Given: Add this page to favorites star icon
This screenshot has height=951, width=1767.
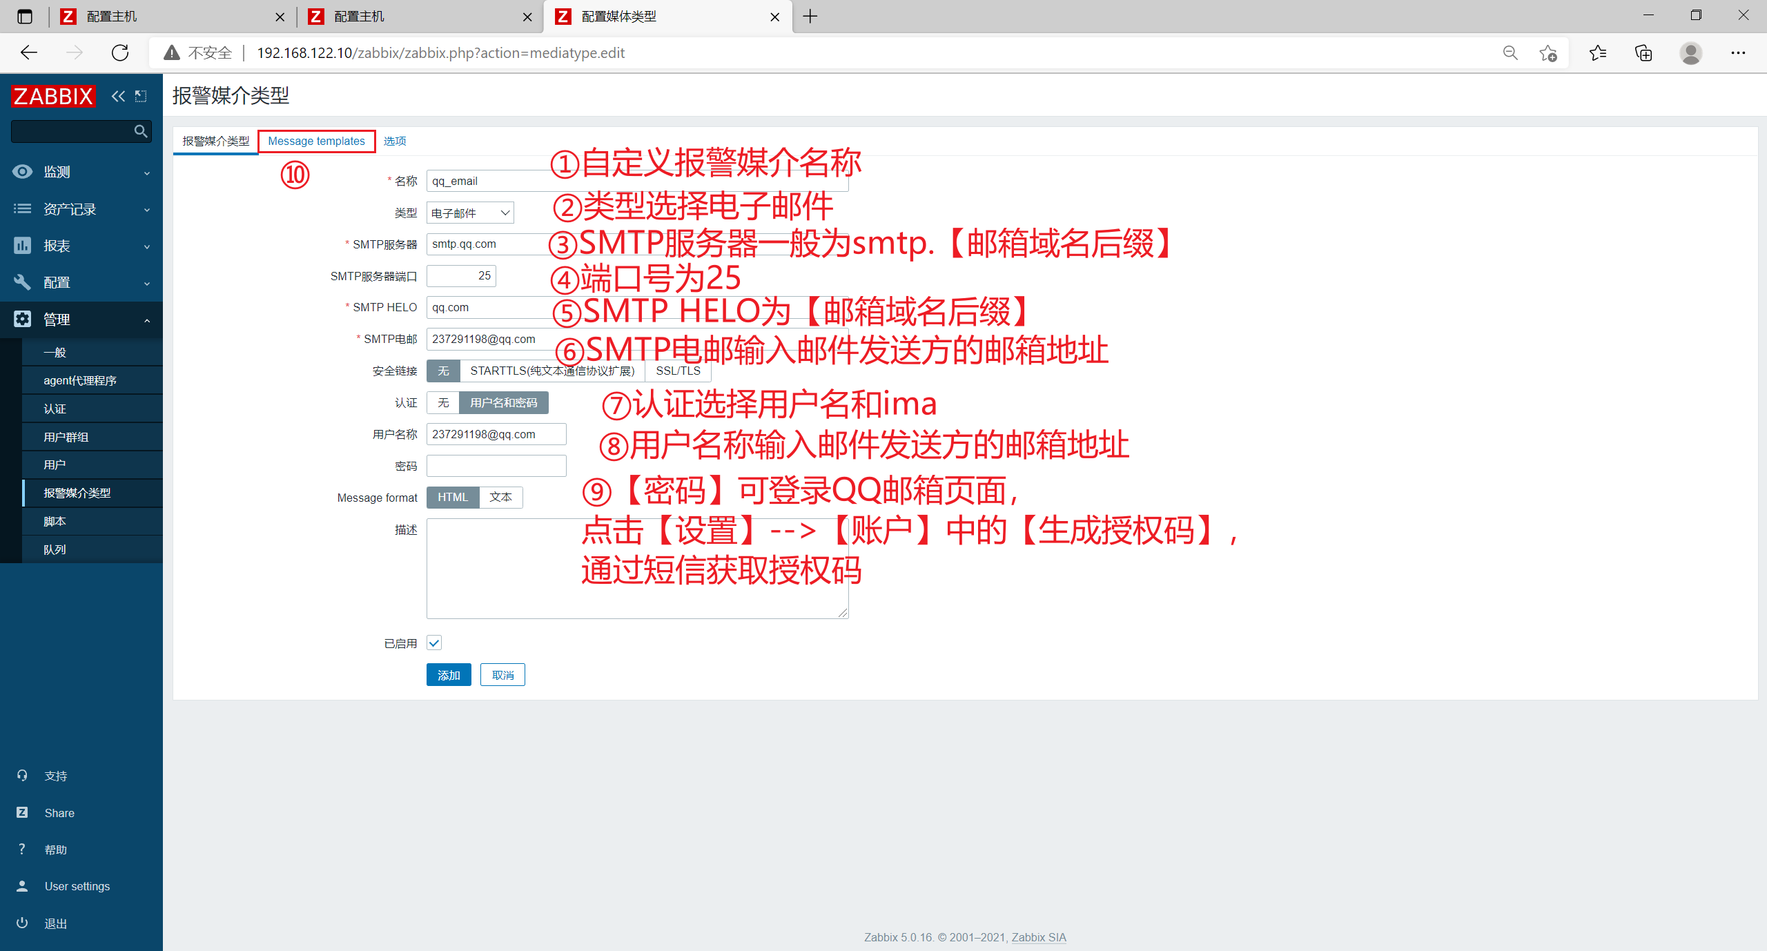Looking at the screenshot, I should 1548,53.
